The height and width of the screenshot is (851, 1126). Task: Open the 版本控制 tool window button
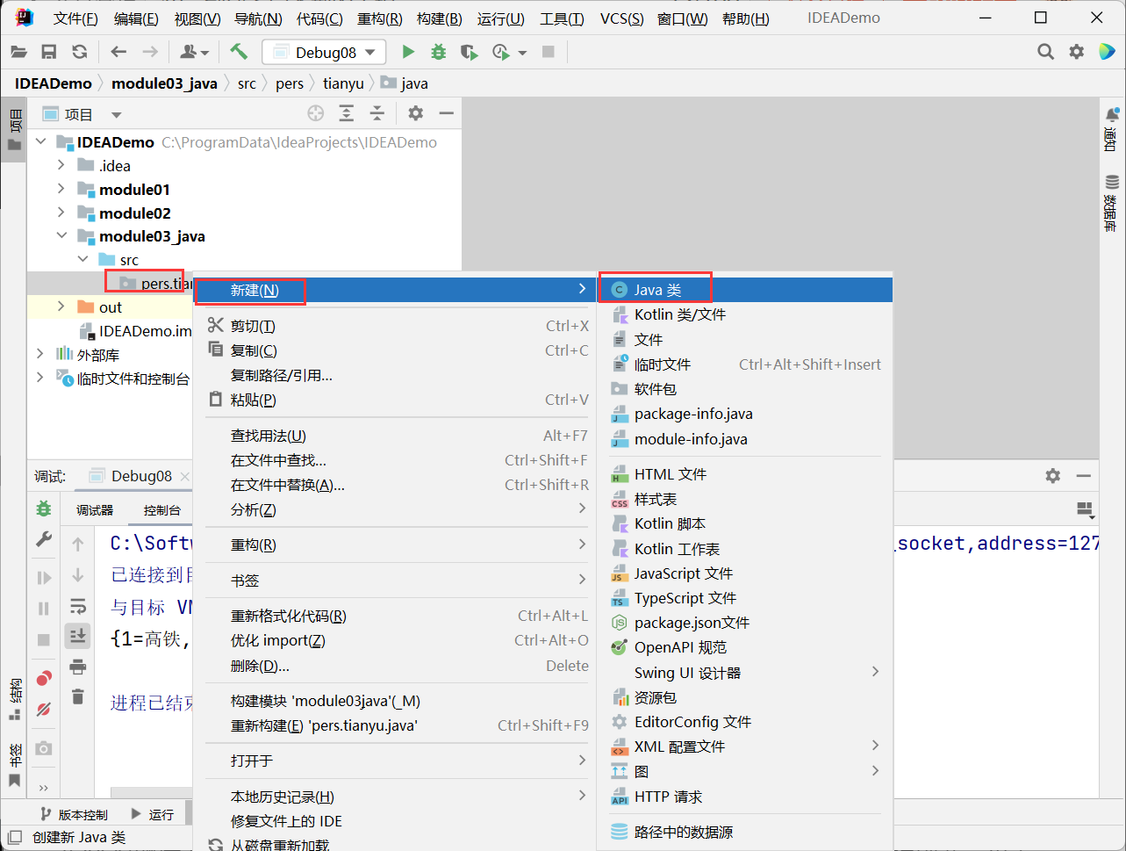tap(75, 814)
